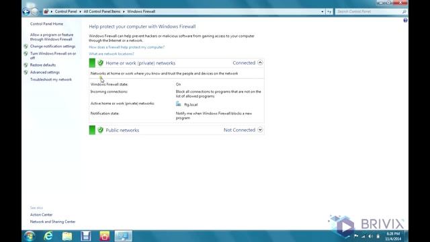Open the help question mark icon

tap(405, 20)
